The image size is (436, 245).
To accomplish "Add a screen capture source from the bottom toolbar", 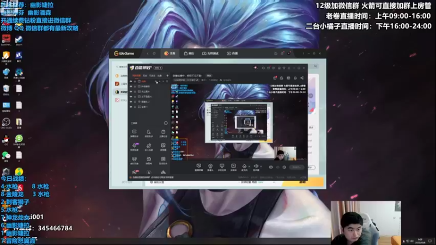I will pos(198,167).
